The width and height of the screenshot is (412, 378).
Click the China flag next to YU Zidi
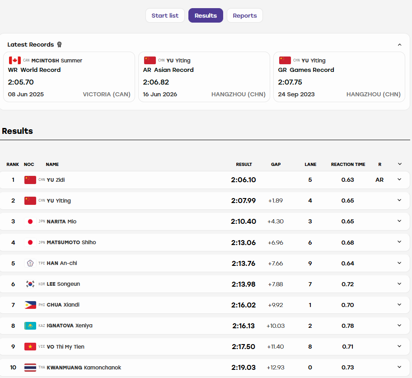[x=30, y=180]
